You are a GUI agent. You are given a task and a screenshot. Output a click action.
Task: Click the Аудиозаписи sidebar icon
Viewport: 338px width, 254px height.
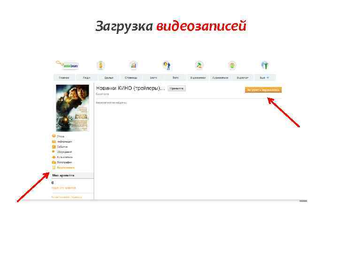[54, 157]
